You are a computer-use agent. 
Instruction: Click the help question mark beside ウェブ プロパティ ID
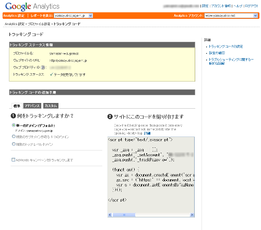[43, 67]
